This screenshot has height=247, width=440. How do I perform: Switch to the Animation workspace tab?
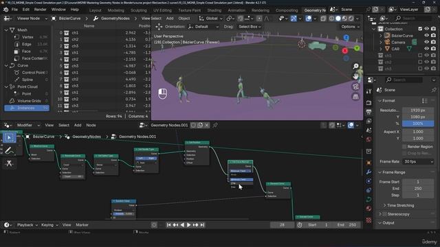click(x=236, y=10)
